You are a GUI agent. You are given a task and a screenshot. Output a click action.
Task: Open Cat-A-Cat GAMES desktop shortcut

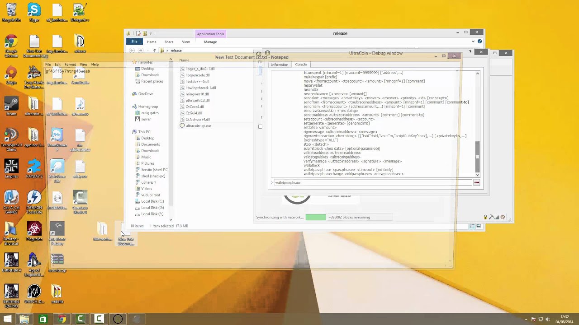(11, 203)
